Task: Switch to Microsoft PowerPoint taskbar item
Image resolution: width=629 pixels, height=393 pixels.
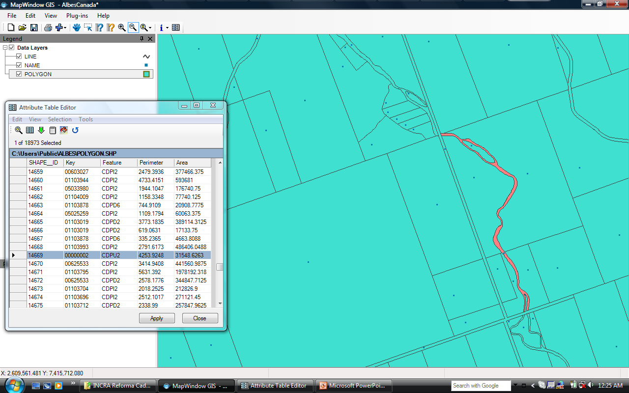Action: [x=354, y=386]
